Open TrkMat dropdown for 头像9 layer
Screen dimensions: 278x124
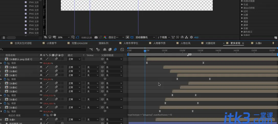(x=93, y=67)
